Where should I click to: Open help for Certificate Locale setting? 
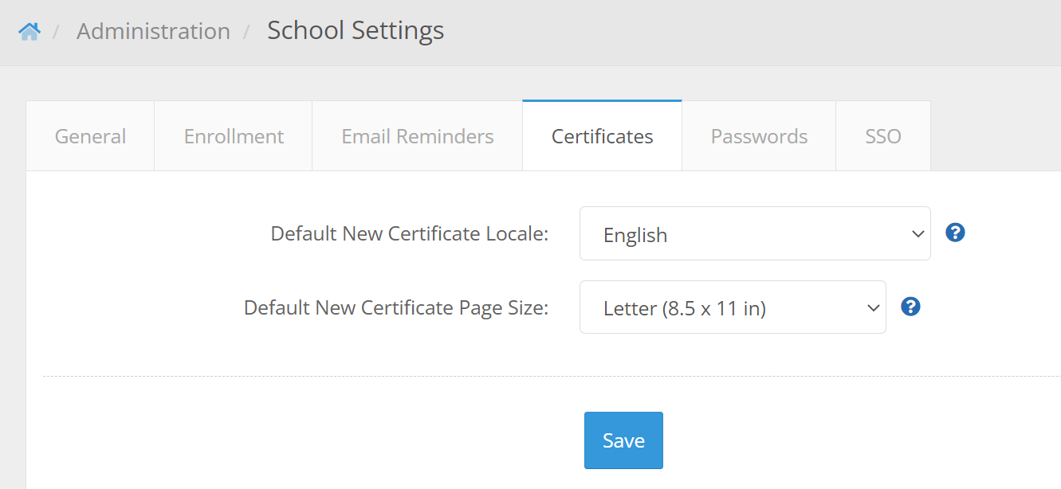coord(955,233)
